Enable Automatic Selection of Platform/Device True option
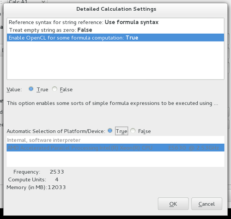The image size is (231, 219). click(x=110, y=131)
